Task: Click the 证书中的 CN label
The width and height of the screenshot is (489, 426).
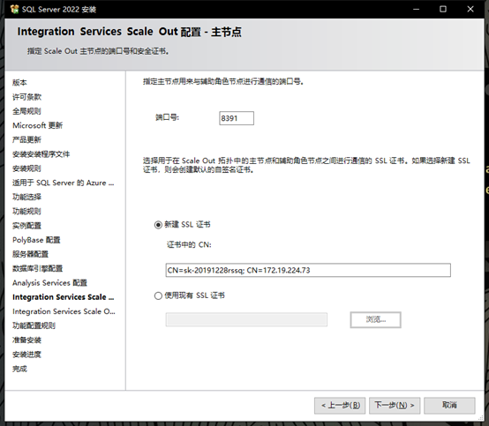Action: [189, 244]
